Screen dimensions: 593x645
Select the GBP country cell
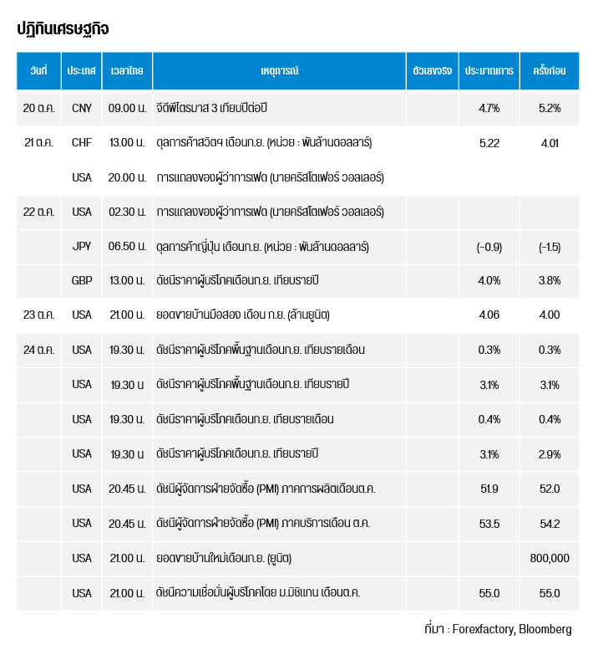(x=82, y=280)
